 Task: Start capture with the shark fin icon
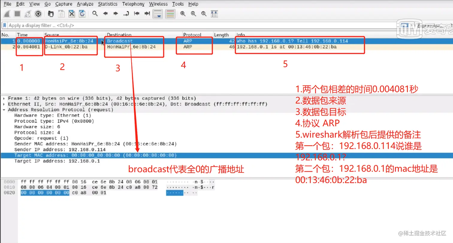[7, 14]
